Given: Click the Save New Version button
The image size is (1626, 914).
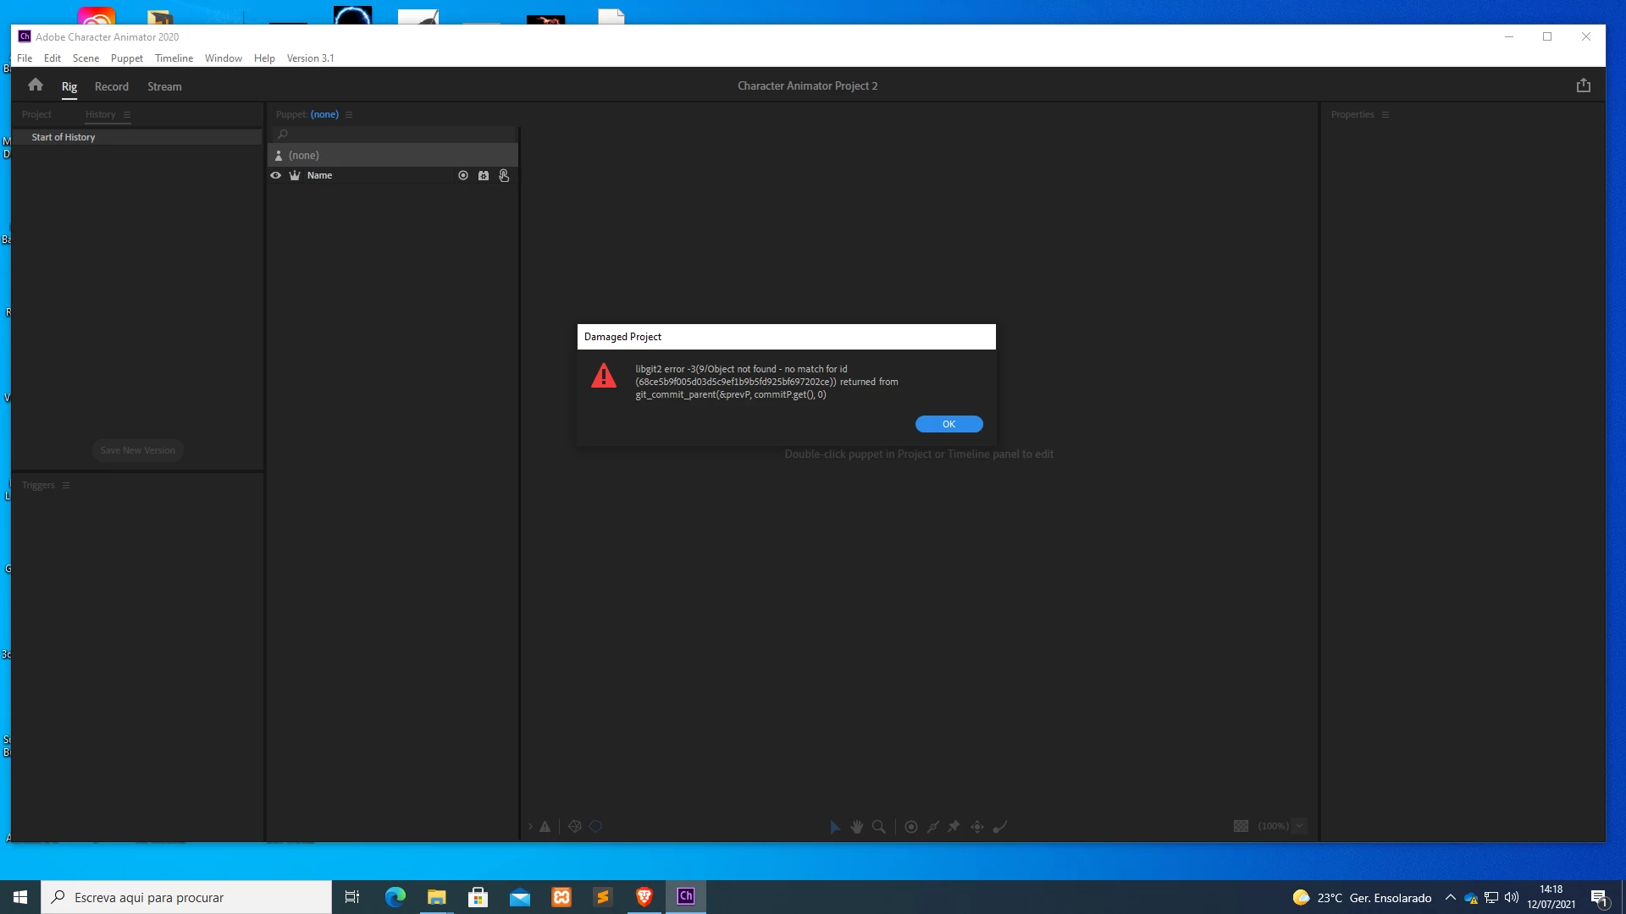Looking at the screenshot, I should click(137, 450).
